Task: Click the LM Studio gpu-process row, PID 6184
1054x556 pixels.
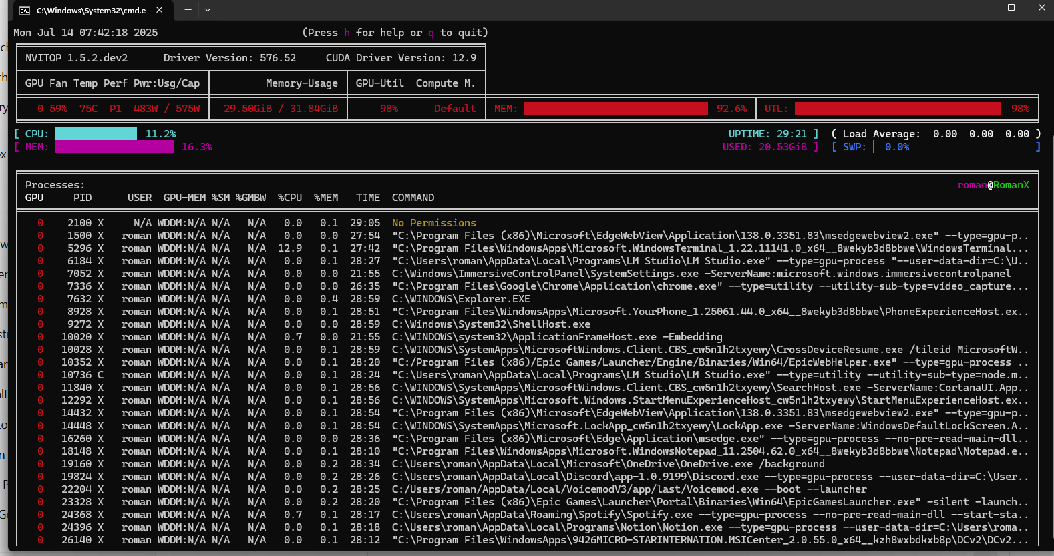Action: 528,261
